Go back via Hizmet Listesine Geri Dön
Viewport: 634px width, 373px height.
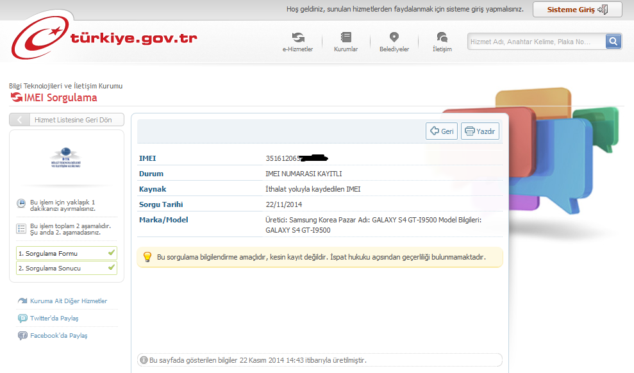coord(66,120)
